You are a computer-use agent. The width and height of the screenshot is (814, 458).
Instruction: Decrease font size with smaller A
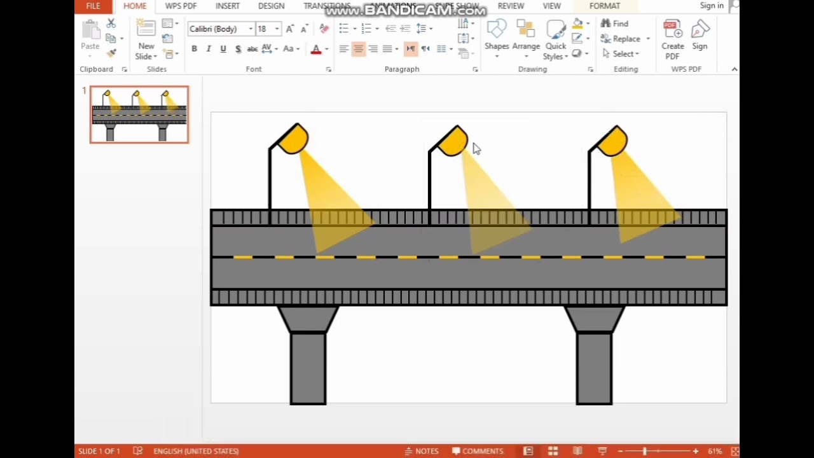[304, 29]
